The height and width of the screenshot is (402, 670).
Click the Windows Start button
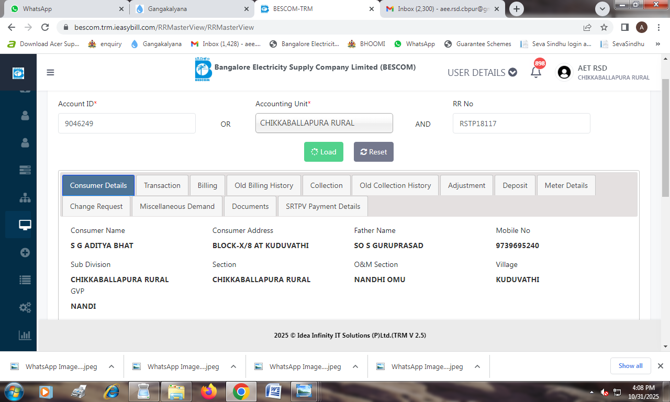coord(14,391)
